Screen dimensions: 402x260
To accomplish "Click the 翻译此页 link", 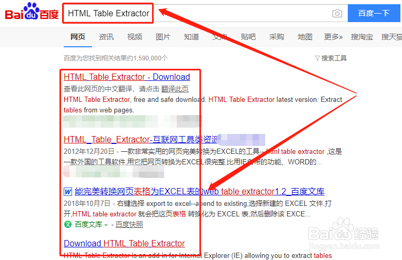I will point(175,89).
